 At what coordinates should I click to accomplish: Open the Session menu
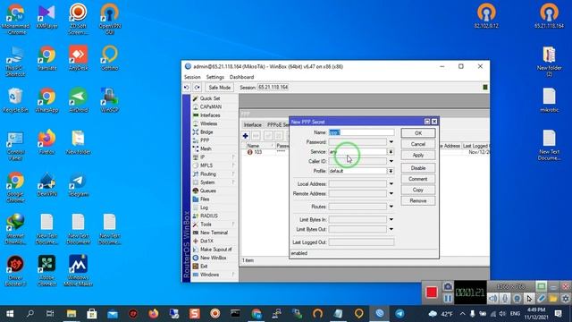(192, 77)
